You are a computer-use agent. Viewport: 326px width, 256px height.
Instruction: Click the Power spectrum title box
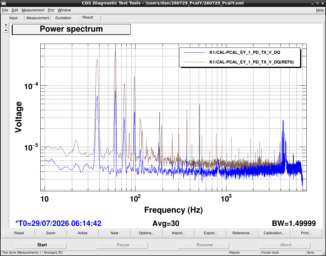point(71,29)
